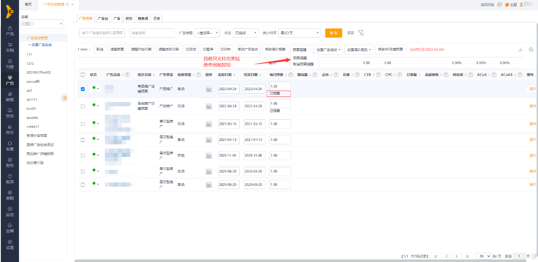Image resolution: width=538 pixels, height=262 pixels.
Task: Choose 取消预算提醒 from the dropdown menu
Action: coord(304,64)
